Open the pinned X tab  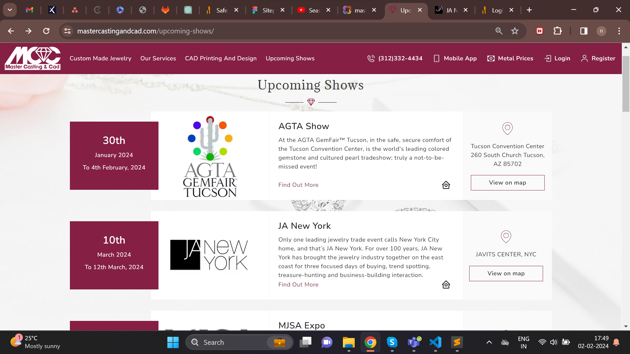coord(52,10)
